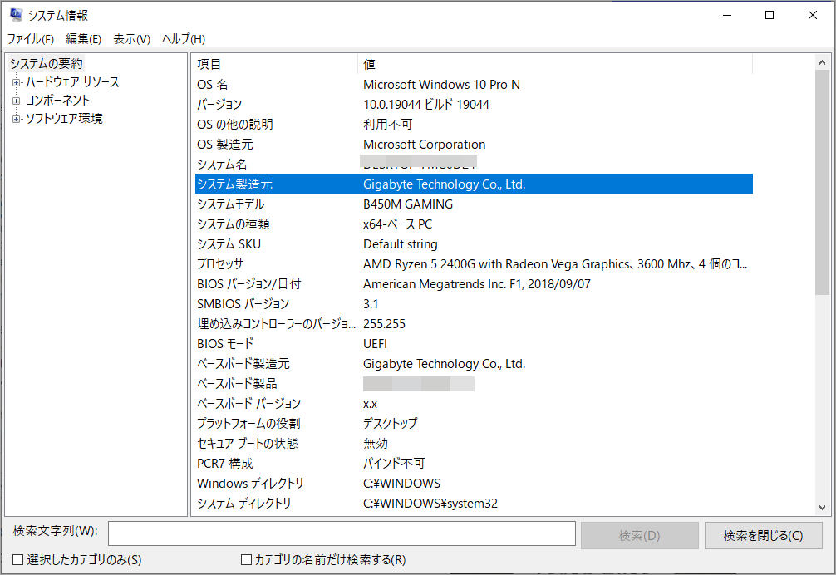The image size is (836, 575).
Task: Select the PCR7 構成 row
Action: click(474, 463)
